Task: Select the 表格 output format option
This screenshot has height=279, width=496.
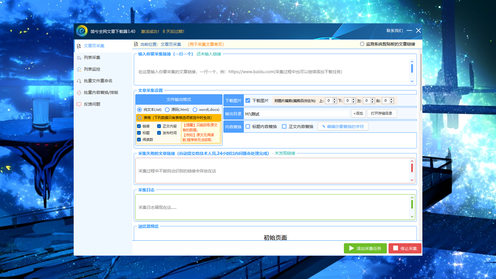Action: coord(139,117)
